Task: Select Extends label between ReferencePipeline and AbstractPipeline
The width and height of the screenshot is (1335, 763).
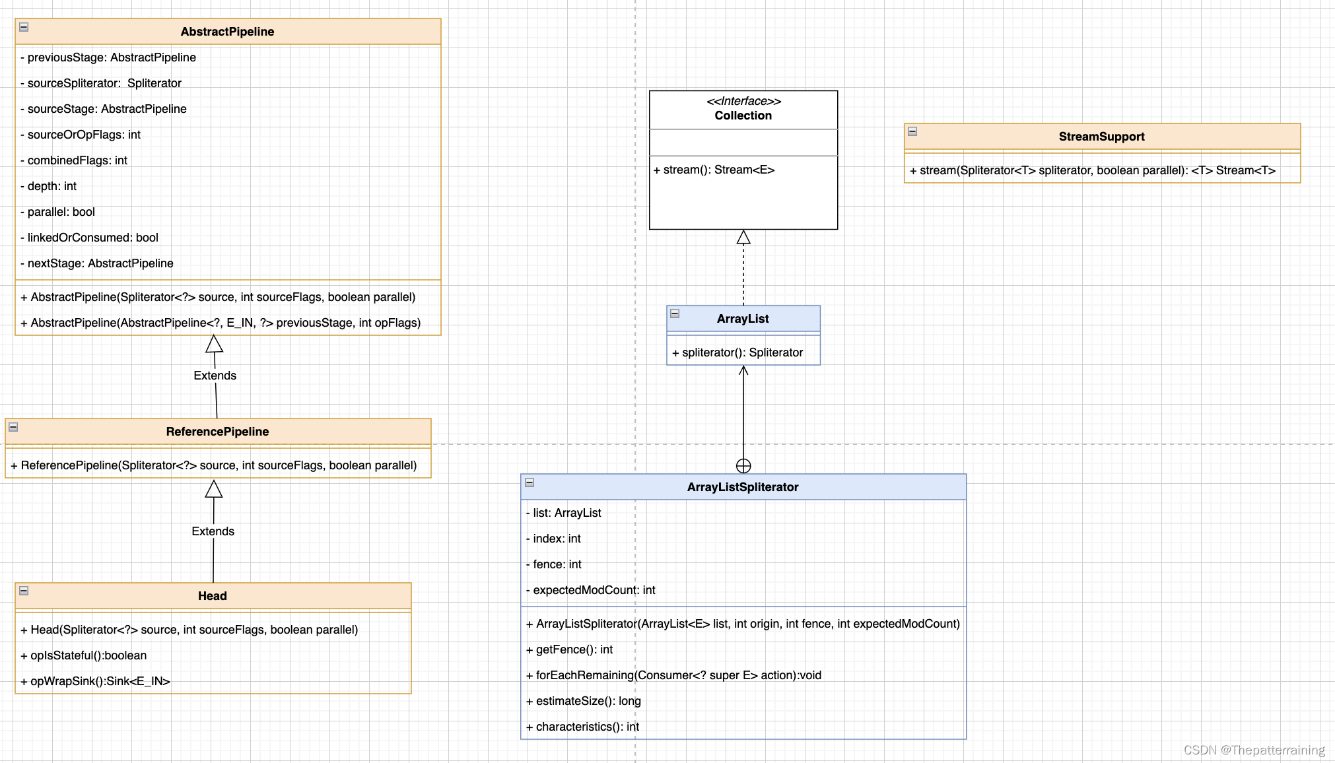Action: click(x=215, y=376)
